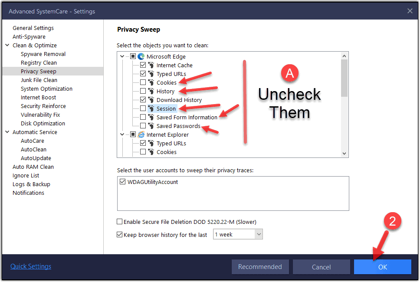Click the OK button

coord(382,267)
